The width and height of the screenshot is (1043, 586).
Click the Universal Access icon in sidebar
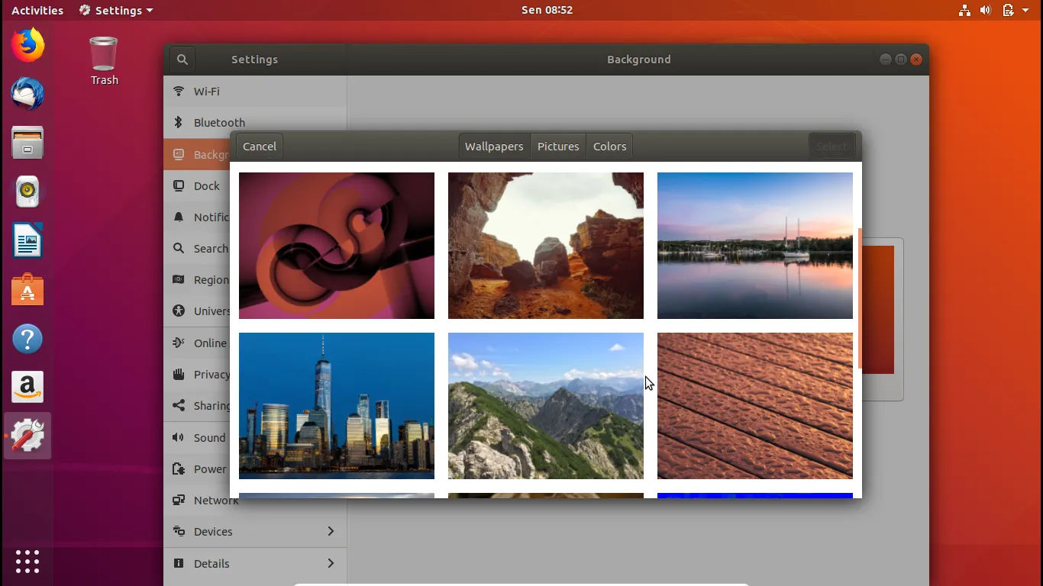point(179,311)
